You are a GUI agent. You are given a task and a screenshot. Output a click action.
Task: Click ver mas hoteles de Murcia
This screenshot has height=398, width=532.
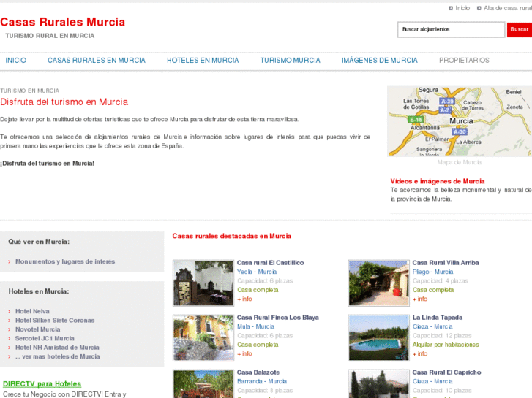[x=58, y=356]
